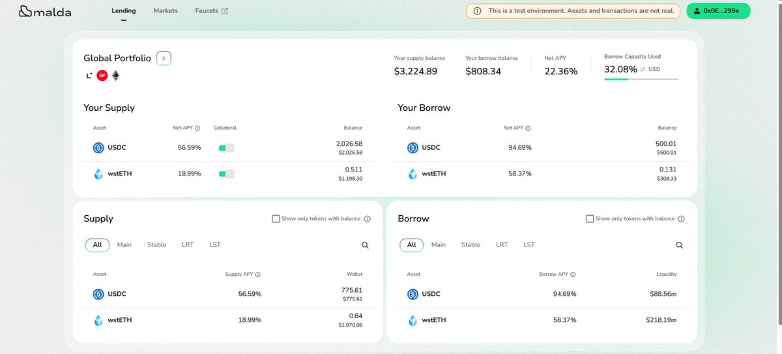Screen dimensions: 782x354
Task: Click the 0.131 wstETH borrow balance
Action: point(669,170)
